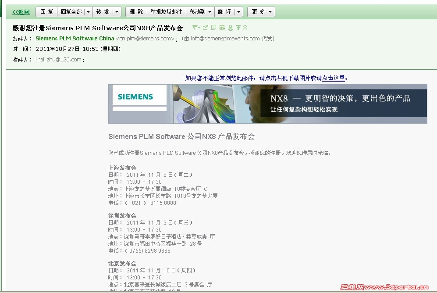Screen dimensions: 437x293
Task: Click date 2011 年 11 月 8 日 line
Action: click(150, 175)
